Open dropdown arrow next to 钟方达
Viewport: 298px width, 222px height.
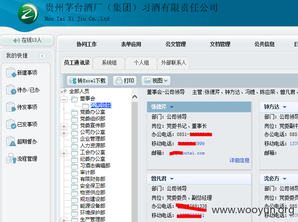[284, 107]
